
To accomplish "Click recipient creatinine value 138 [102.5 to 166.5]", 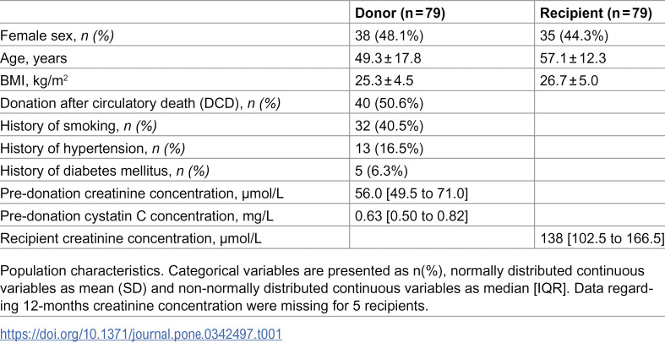I will pyautogui.click(x=602, y=239).
